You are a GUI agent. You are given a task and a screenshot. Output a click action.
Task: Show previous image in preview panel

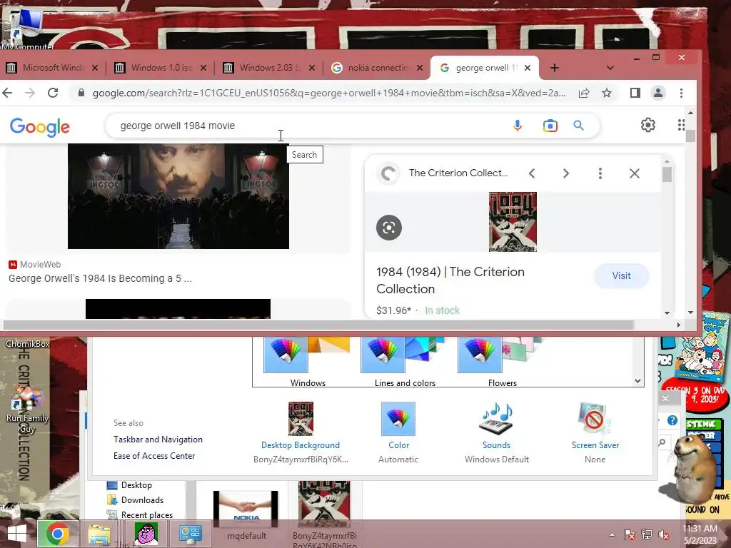(x=532, y=173)
